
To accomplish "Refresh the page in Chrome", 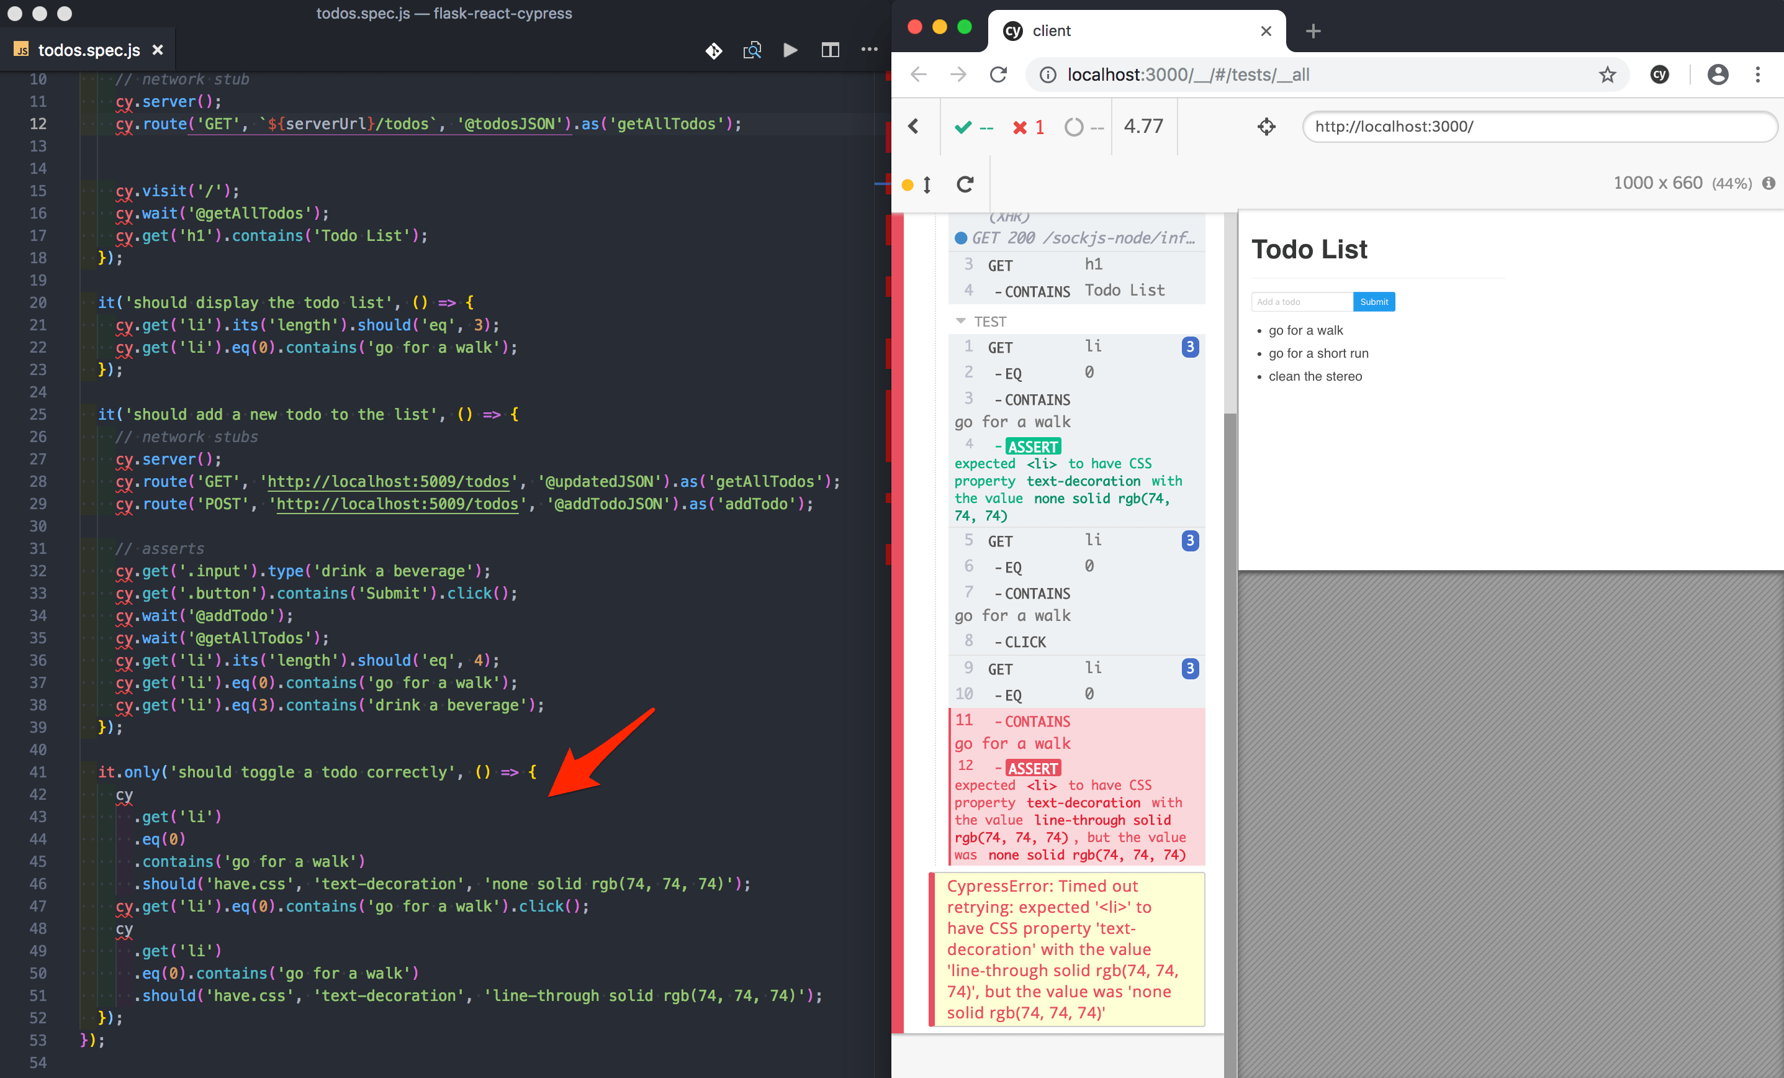I will [999, 75].
